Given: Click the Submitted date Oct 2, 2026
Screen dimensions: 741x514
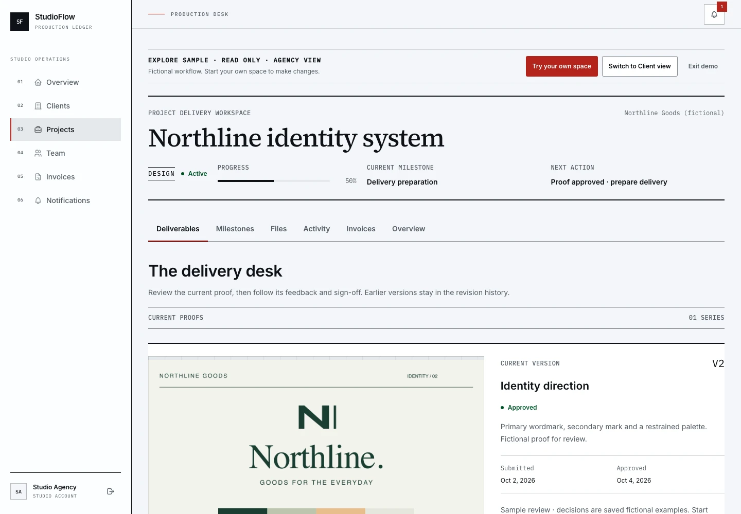Looking at the screenshot, I should (518, 481).
